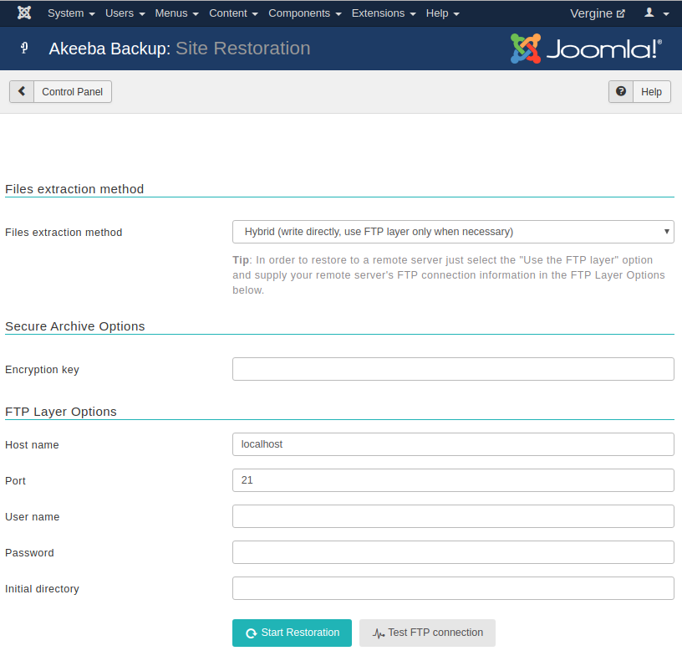682x656 pixels.
Task: Open the System menu
Action: (71, 13)
